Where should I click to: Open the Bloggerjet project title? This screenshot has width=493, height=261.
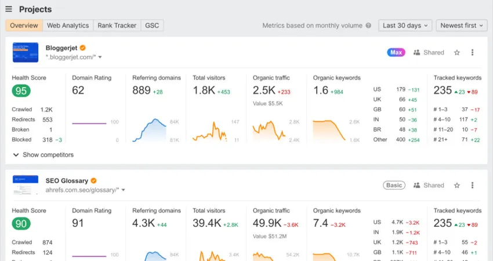point(61,48)
